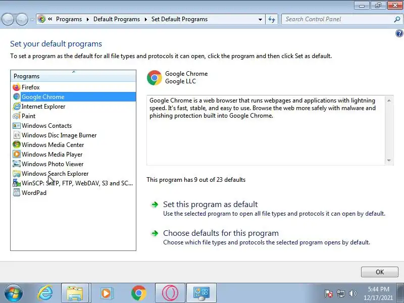
Task: Select the Firefox icon in Programs list
Action: coord(17,87)
